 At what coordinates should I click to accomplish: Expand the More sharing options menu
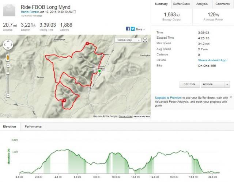tap(140, 29)
